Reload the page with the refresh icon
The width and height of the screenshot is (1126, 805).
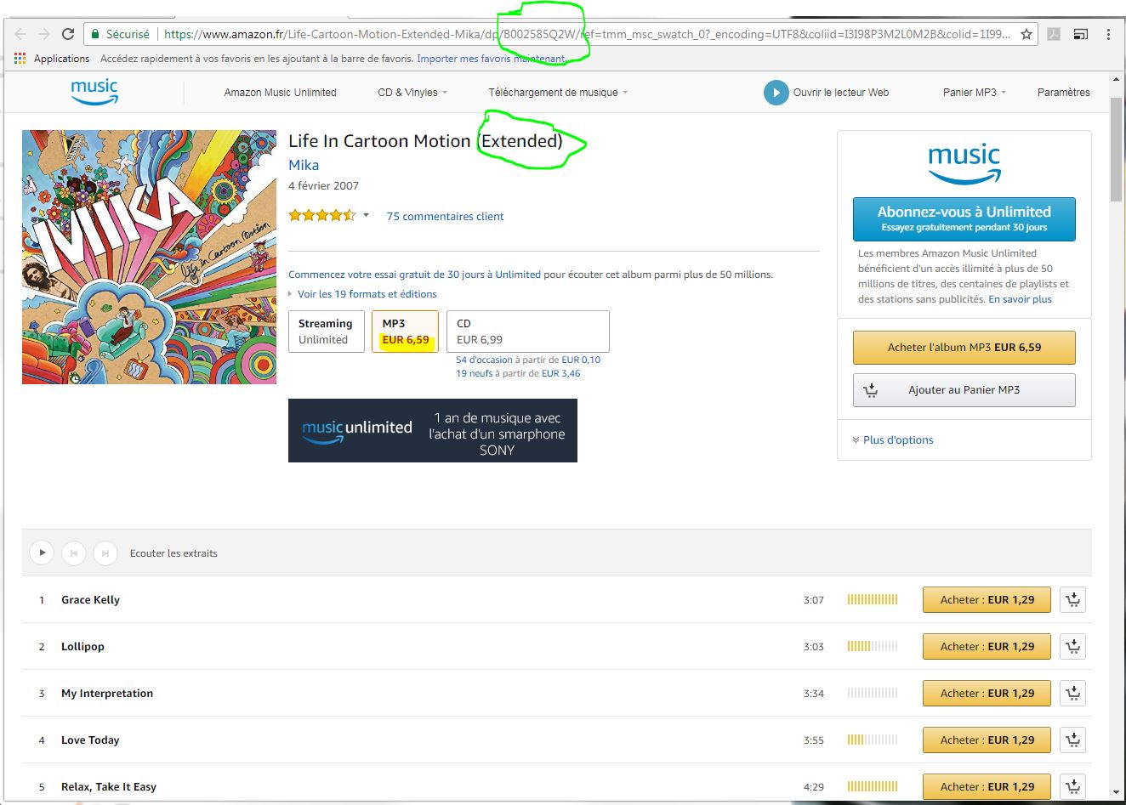(x=68, y=34)
